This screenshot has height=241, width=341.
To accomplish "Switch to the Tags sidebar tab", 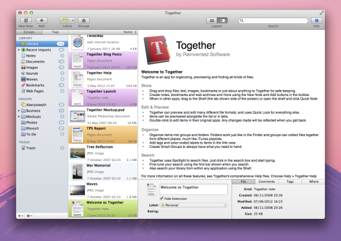I will tap(55, 32).
